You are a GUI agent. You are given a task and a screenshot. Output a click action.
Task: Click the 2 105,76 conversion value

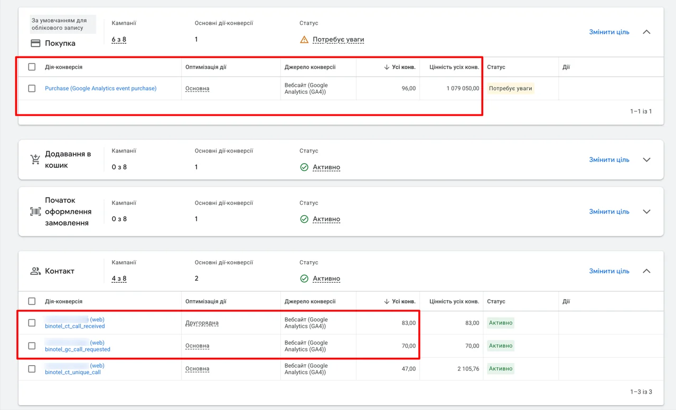point(468,369)
